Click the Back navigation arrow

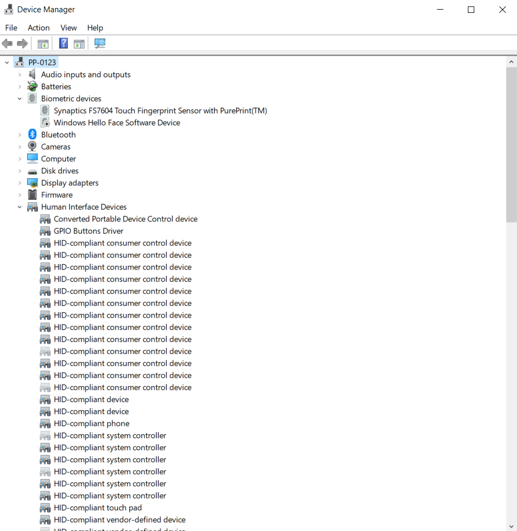point(7,43)
